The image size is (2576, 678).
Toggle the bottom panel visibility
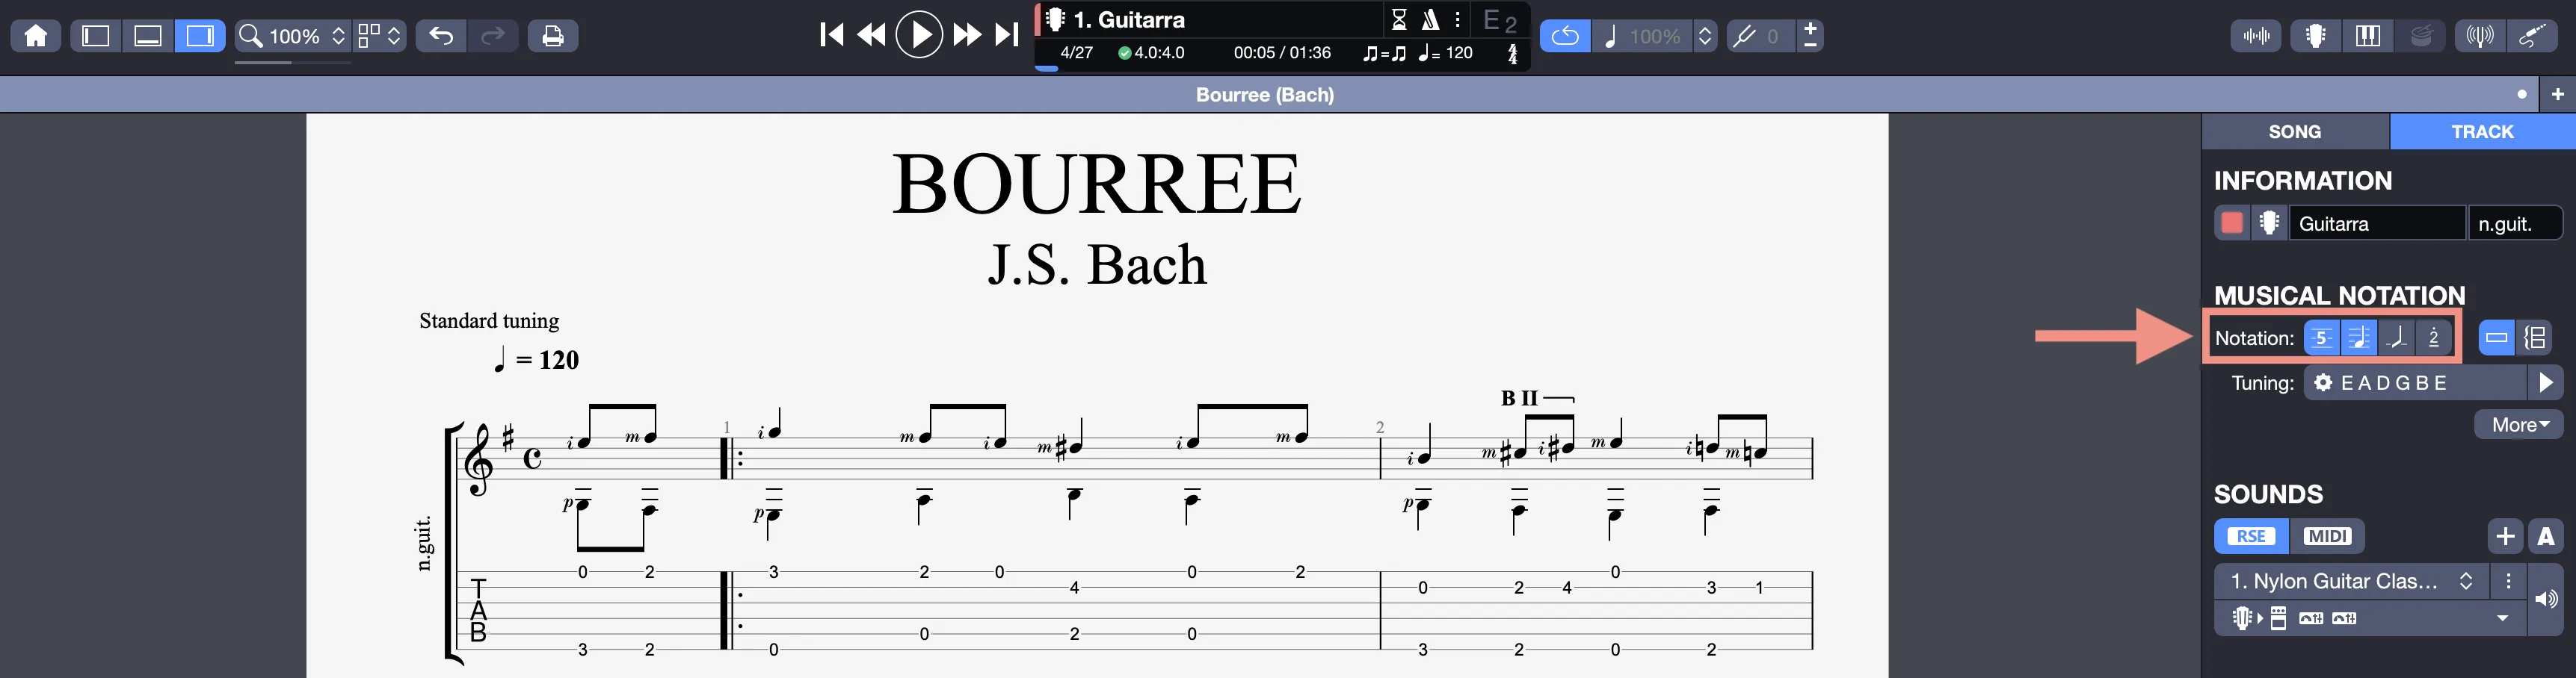(x=148, y=36)
